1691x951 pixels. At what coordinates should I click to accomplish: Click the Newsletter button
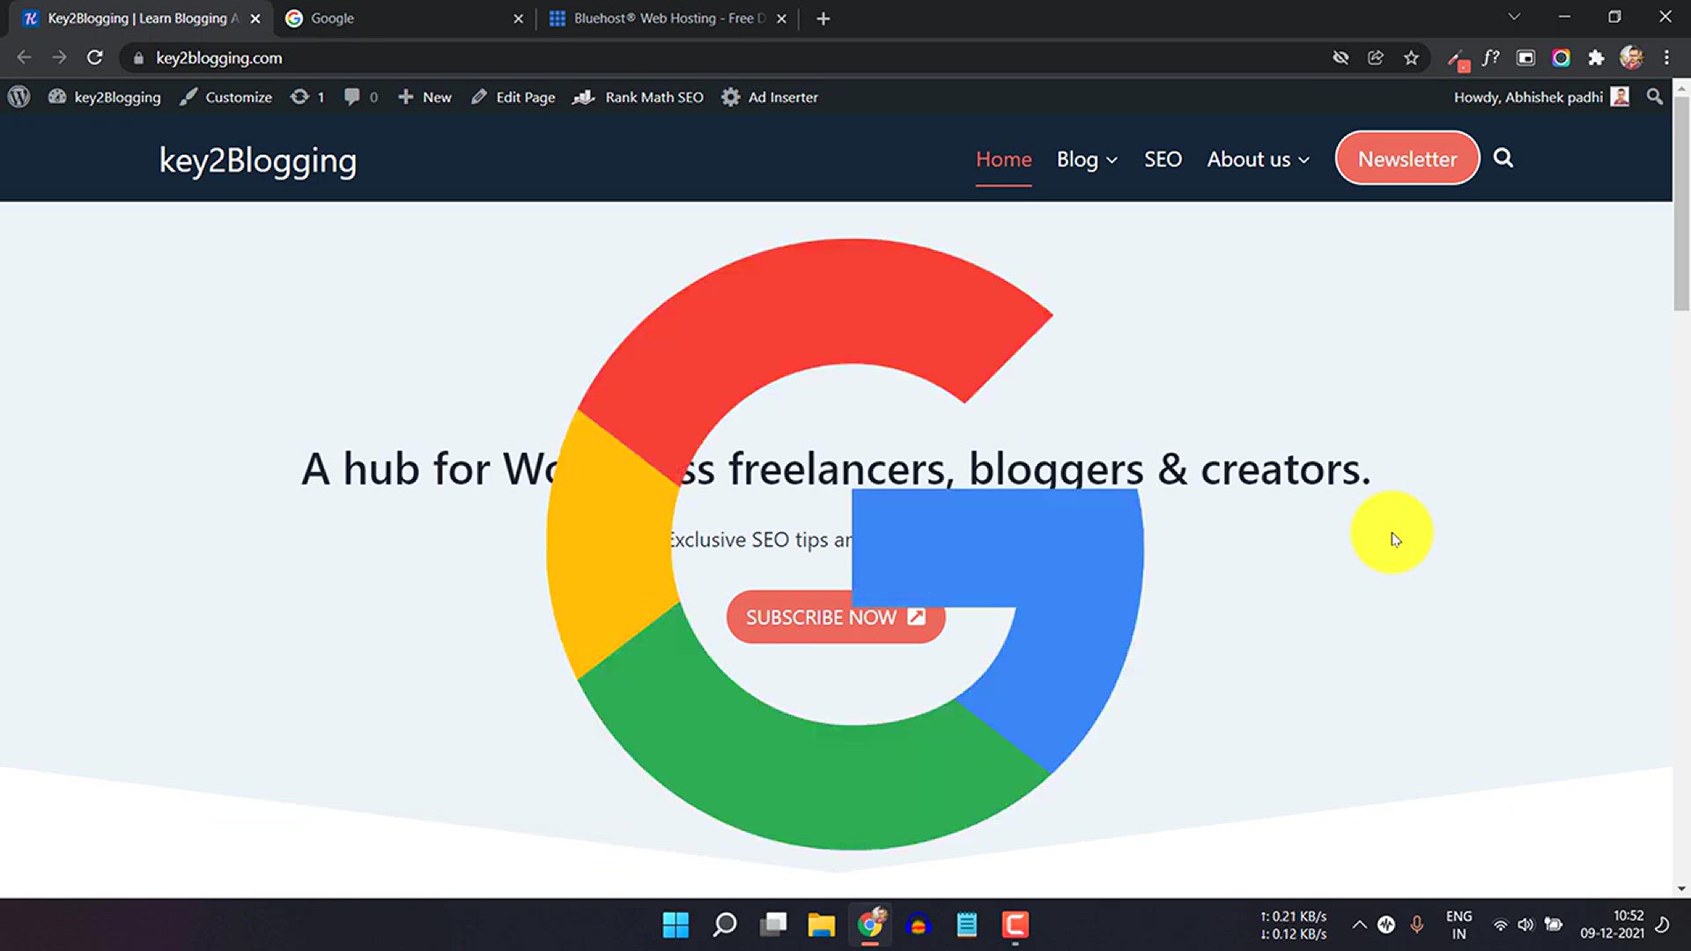1407,158
